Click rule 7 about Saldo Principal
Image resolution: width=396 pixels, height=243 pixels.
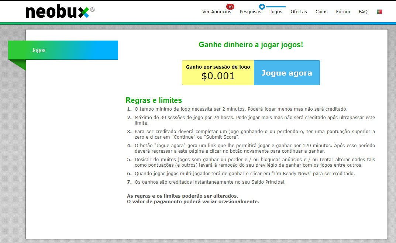210,182
